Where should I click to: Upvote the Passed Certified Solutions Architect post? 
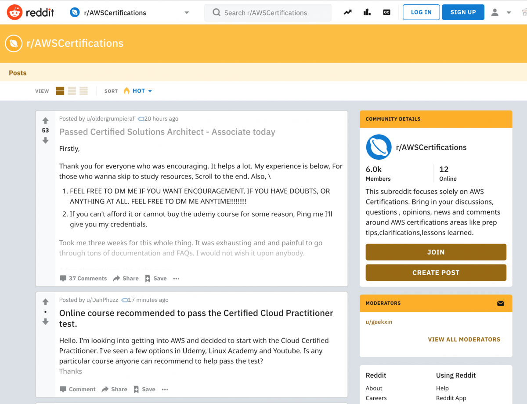45,119
